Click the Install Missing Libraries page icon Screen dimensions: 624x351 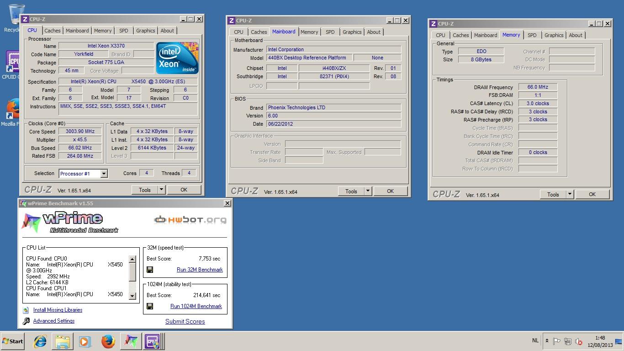(26, 310)
